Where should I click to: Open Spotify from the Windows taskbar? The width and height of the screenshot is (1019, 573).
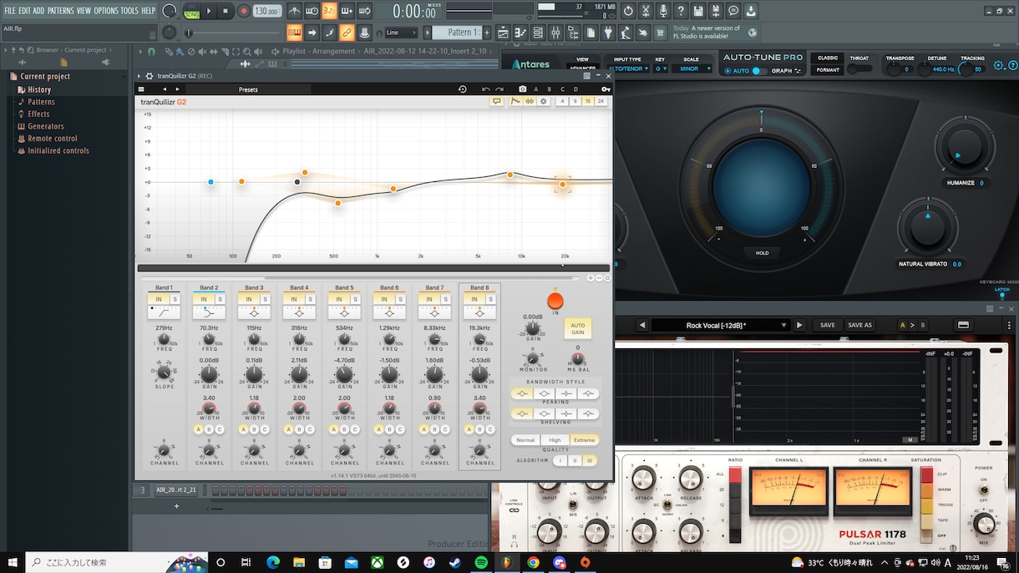tap(481, 563)
